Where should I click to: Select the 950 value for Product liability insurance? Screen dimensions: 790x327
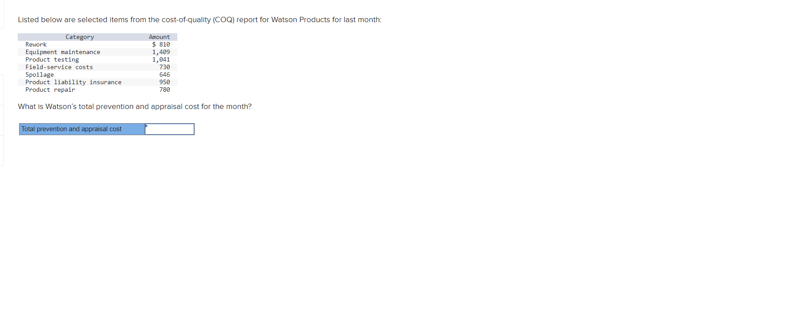164,82
